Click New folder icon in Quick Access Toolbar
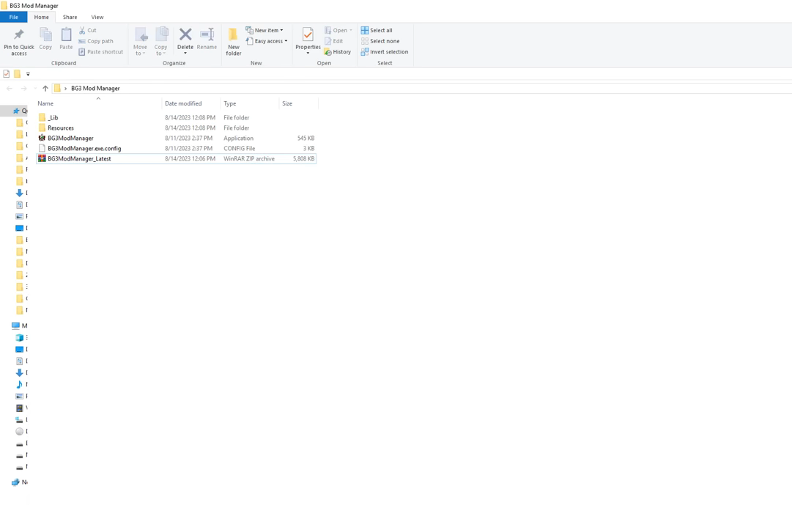This screenshot has width=792, height=505. (17, 74)
